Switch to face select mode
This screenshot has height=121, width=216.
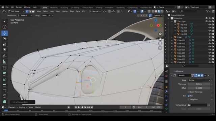coord(33,11)
